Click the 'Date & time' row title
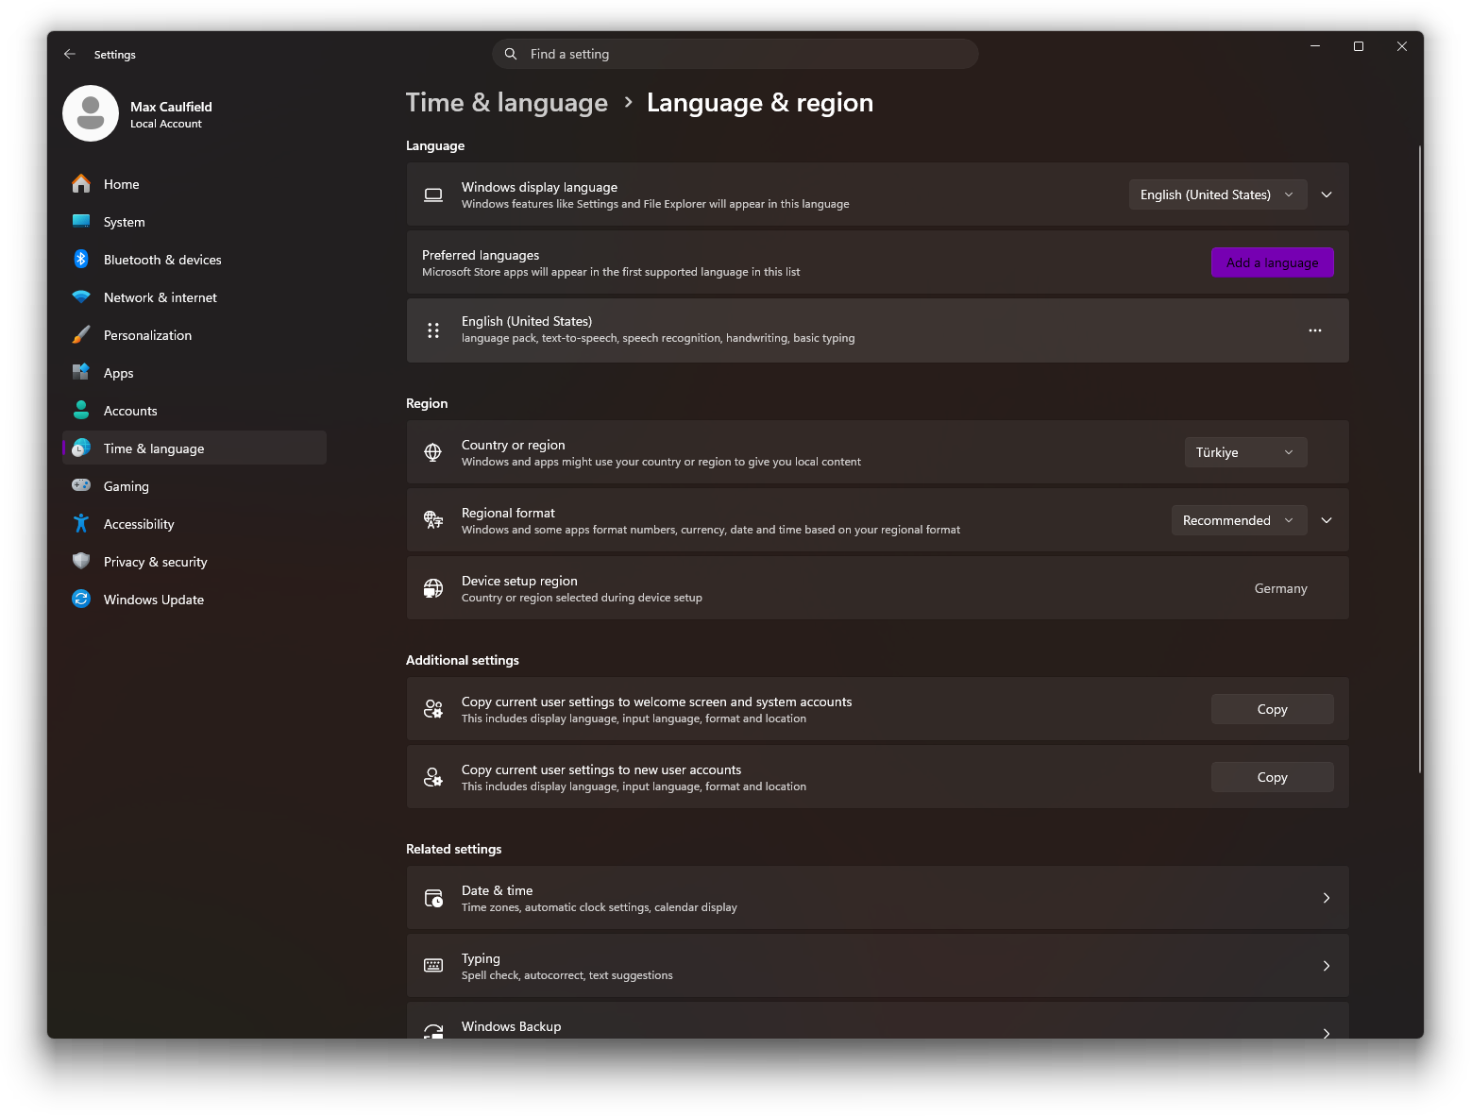 point(497,890)
